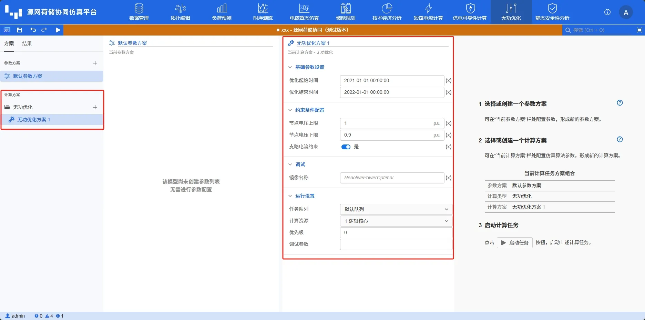Click the 无功优化方案 1 panel title
Image resolution: width=645 pixels, height=320 pixels.
pyautogui.click(x=313, y=43)
